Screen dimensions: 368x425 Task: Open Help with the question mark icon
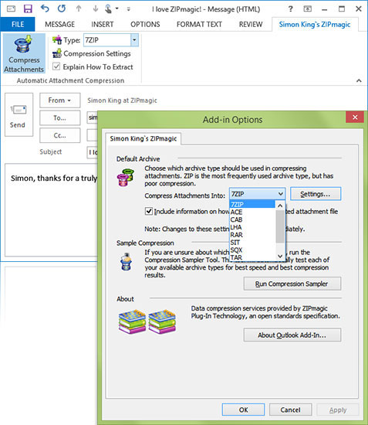point(290,8)
